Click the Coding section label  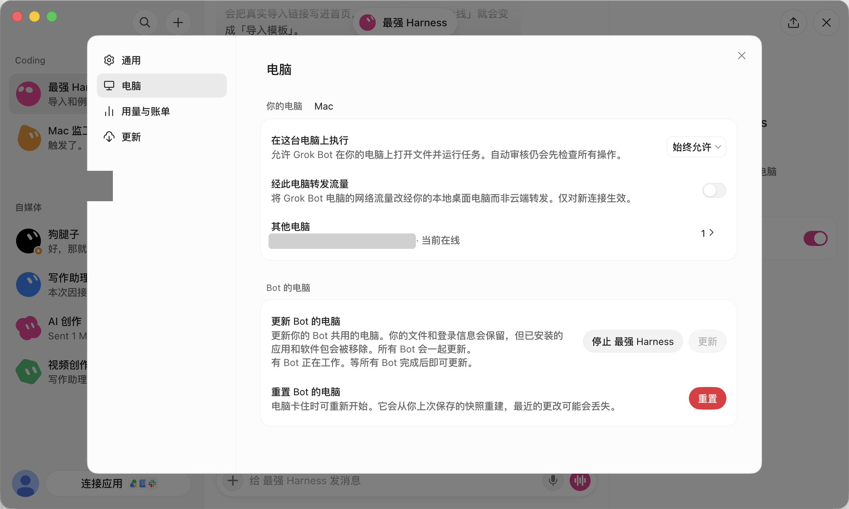click(x=30, y=60)
